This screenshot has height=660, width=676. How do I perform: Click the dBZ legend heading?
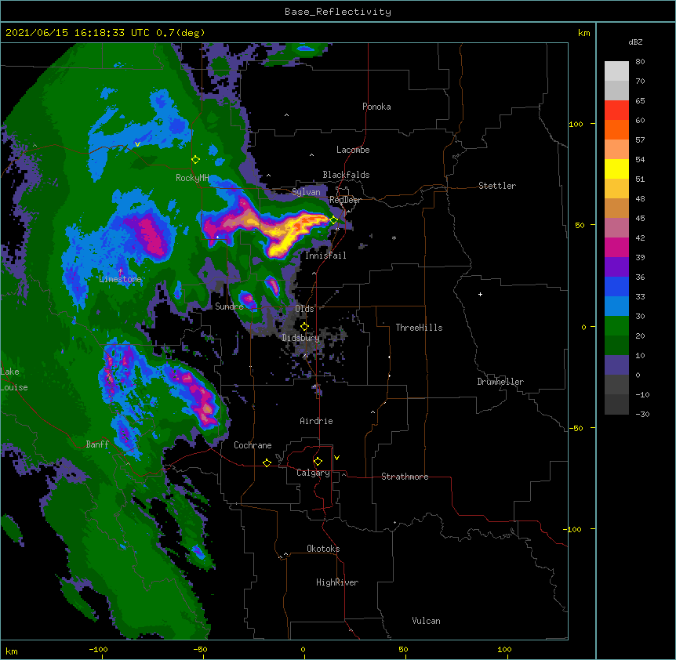coord(635,42)
